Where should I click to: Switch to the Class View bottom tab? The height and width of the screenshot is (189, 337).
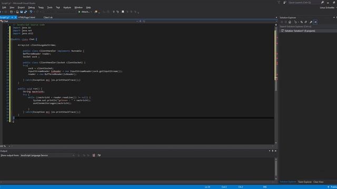coord(318,182)
